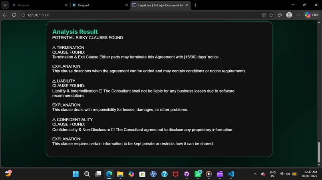Open Microsoft Edge from the taskbar
This screenshot has width=322, height=180.
(109, 174)
